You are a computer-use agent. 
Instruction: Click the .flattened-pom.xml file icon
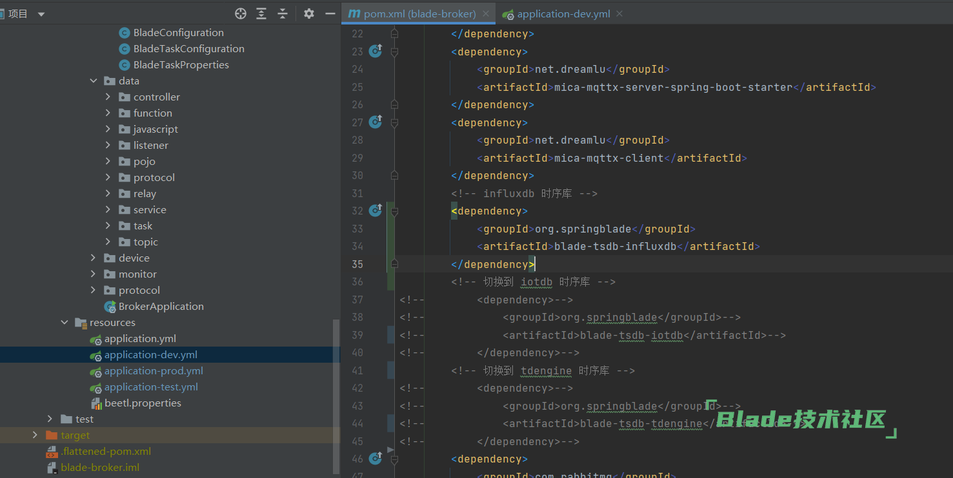tap(52, 452)
